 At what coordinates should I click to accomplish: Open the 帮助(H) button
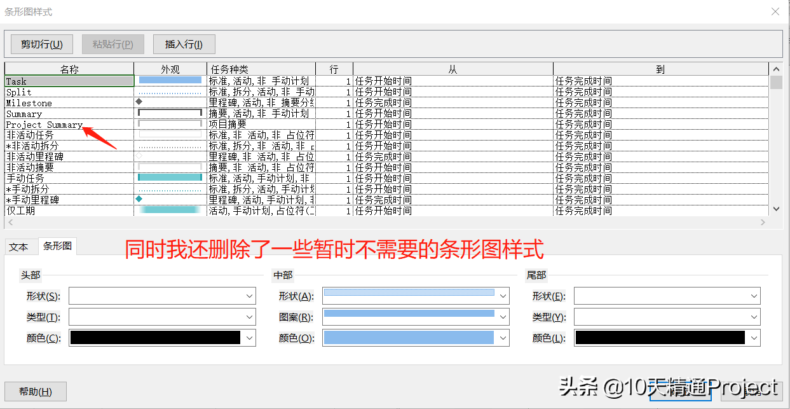tap(36, 391)
